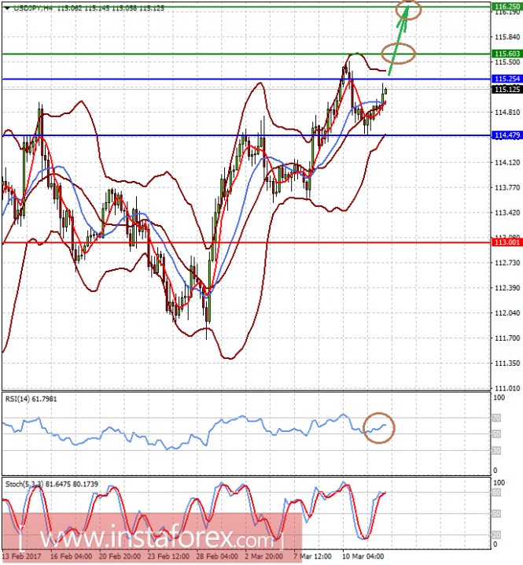Click the 13 Feb 2017 date label
Screen dimensions: 523x565
(x=22, y=556)
